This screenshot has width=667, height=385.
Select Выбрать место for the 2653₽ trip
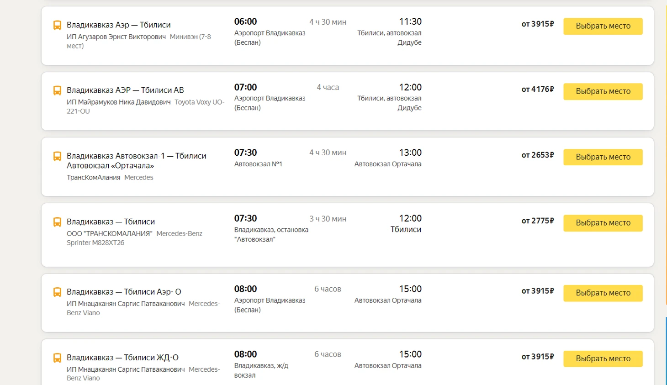click(603, 157)
